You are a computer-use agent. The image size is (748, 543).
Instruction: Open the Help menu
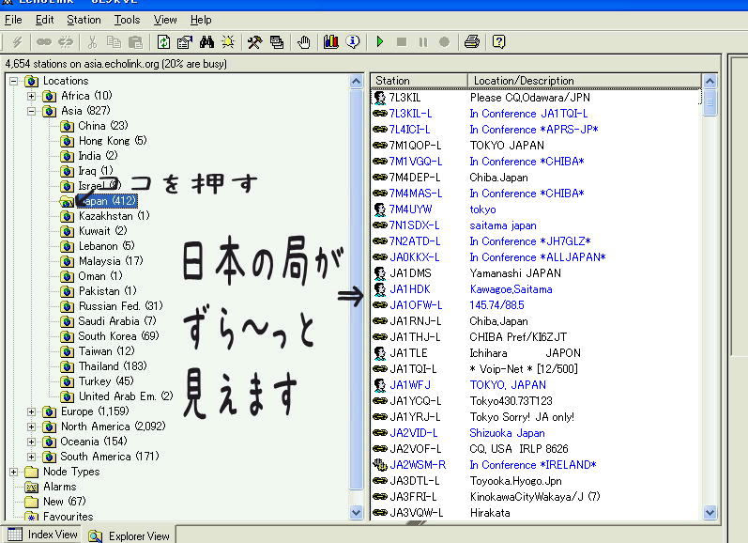click(201, 20)
